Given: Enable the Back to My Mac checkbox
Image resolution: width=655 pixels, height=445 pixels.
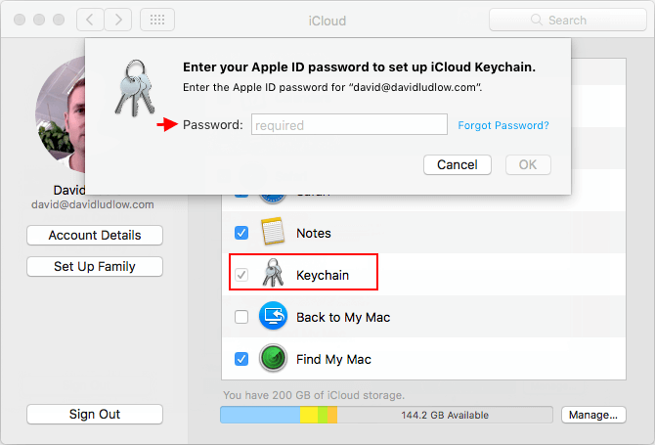Looking at the screenshot, I should [x=241, y=317].
